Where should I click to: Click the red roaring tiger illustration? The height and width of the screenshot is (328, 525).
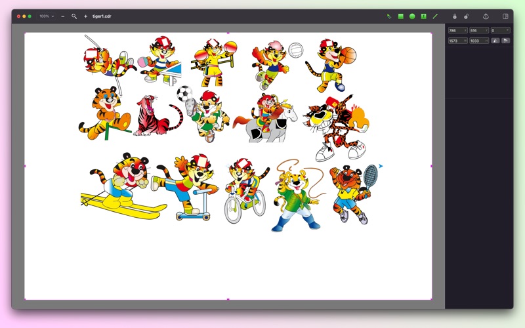158,116
